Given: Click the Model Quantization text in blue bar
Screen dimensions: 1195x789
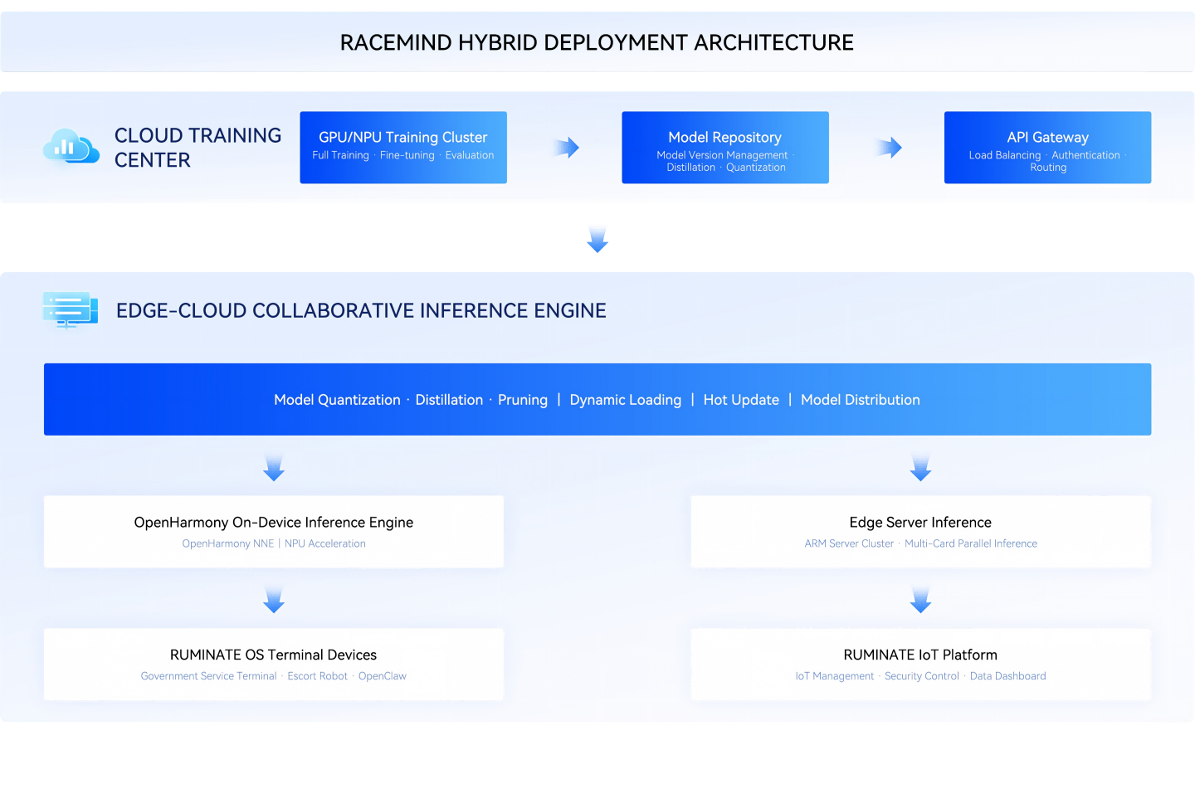Looking at the screenshot, I should tap(337, 400).
